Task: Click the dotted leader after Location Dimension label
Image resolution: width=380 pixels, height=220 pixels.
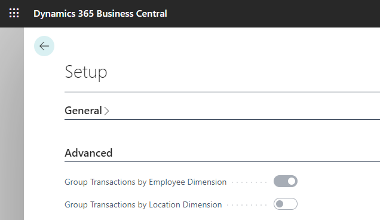Action: 247,205
